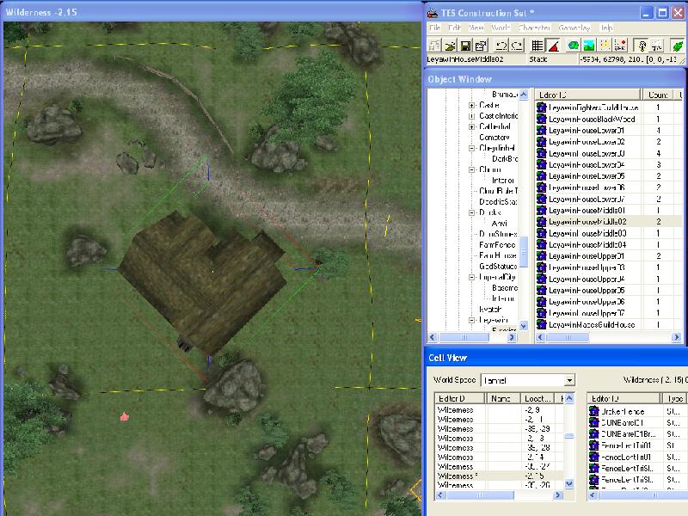Open the Help menu
The image size is (688, 516).
point(606,28)
